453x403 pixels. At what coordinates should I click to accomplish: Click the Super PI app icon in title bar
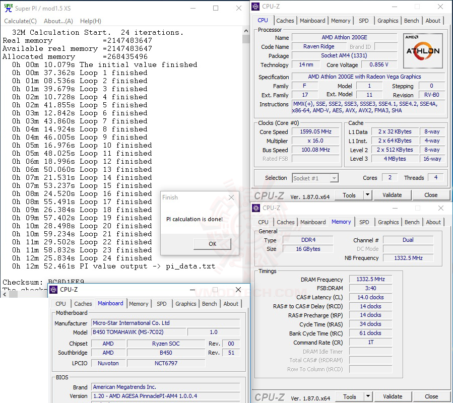(9, 8)
